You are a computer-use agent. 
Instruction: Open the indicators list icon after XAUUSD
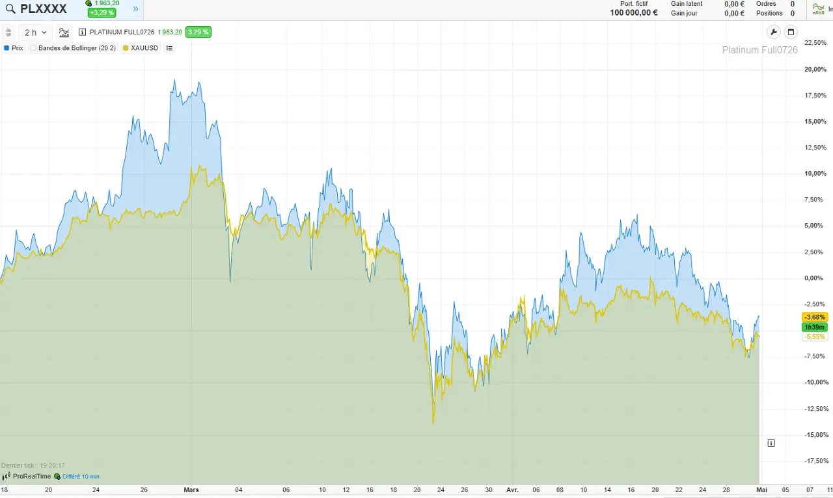click(x=170, y=48)
